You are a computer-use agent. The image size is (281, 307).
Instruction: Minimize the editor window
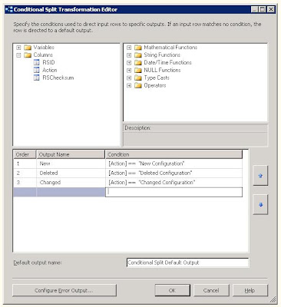255,10
